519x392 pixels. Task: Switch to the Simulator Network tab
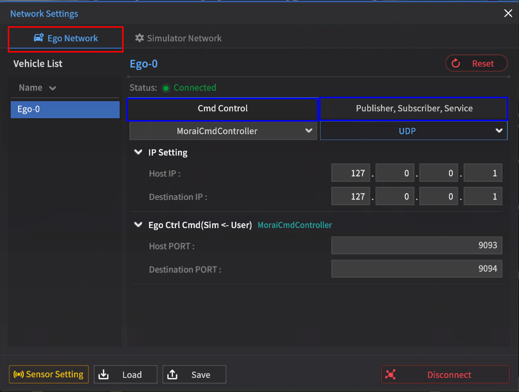click(178, 38)
